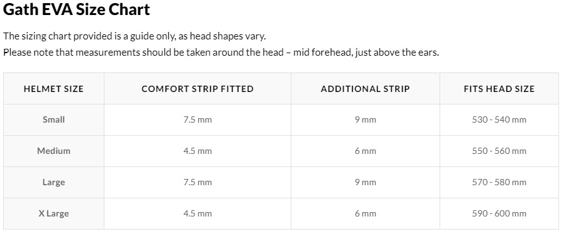Select the 570 - 580 mm head size cell

coord(499,183)
